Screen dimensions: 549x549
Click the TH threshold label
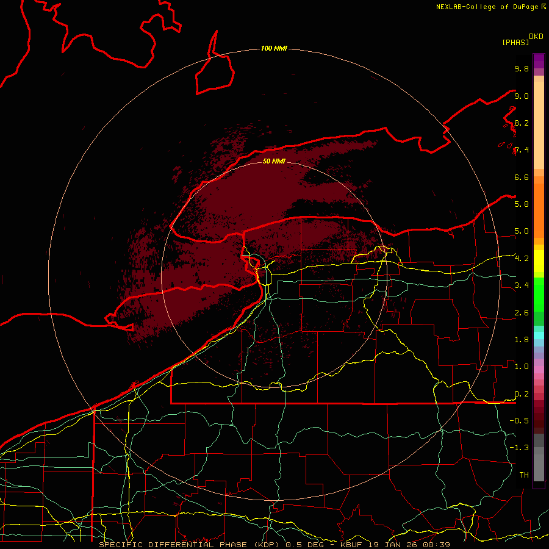[x=524, y=475]
